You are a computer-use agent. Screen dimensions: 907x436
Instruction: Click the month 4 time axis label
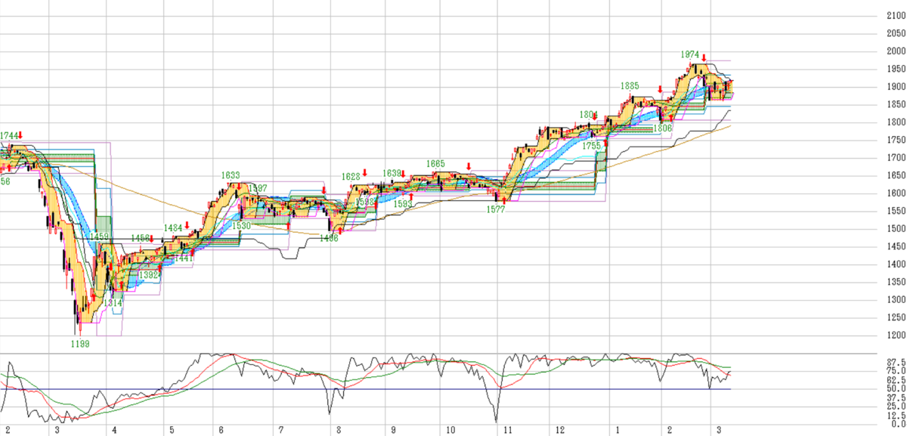(114, 430)
